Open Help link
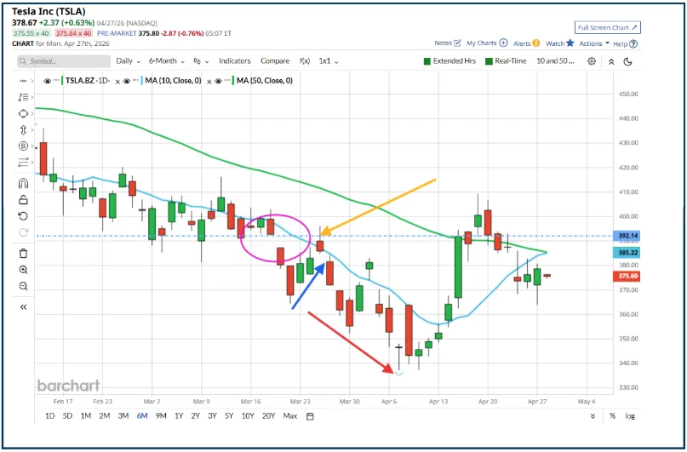This screenshot has width=687, height=452. tap(625, 43)
